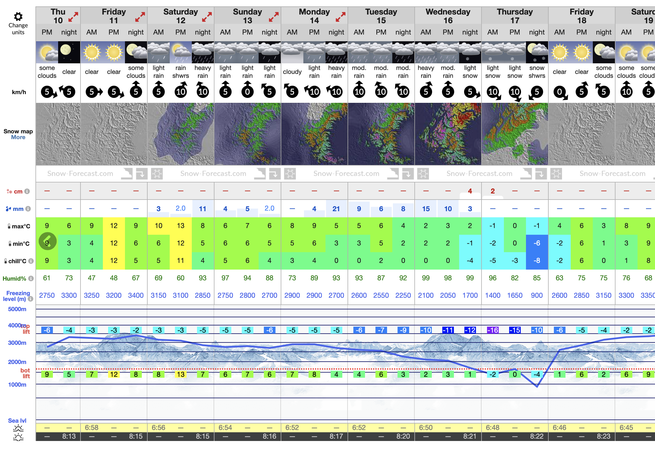Click Friday 11 AM clear sun icon
Viewport: 655px width, 459px height.
92,52
